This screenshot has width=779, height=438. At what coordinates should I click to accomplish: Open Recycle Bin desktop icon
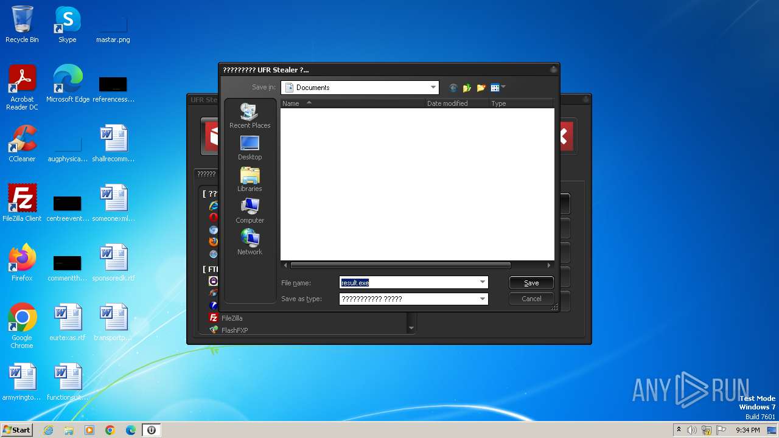(x=22, y=25)
